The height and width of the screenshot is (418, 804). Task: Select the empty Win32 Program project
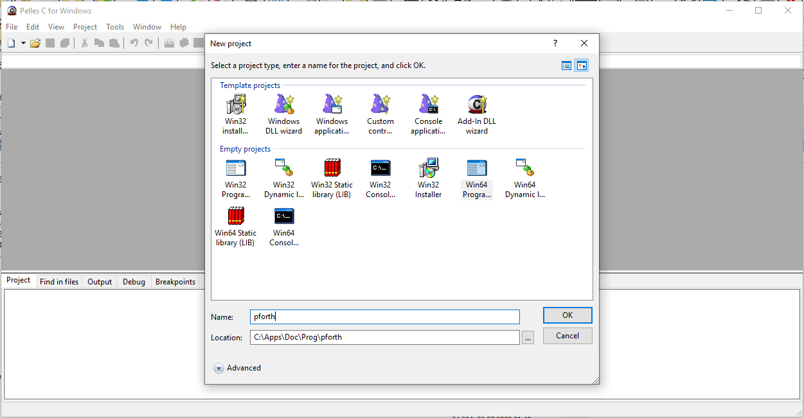[x=235, y=179]
